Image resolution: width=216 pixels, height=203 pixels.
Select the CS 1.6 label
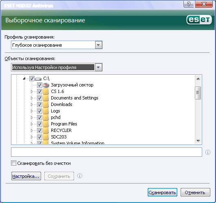click(x=57, y=91)
